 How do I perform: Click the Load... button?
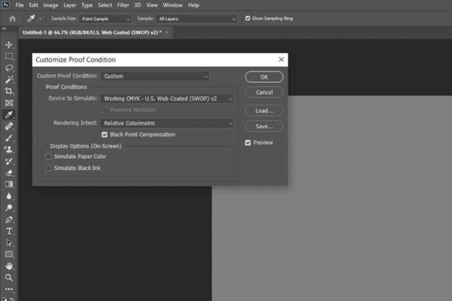pos(264,111)
